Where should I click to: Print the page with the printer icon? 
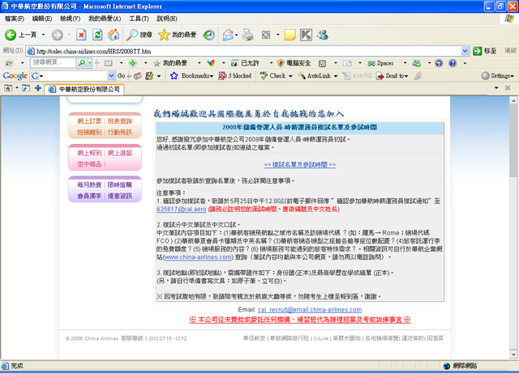(x=247, y=35)
